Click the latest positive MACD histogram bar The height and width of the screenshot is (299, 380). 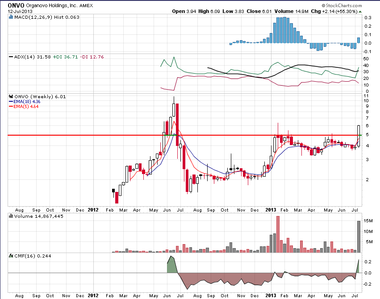coord(359,40)
